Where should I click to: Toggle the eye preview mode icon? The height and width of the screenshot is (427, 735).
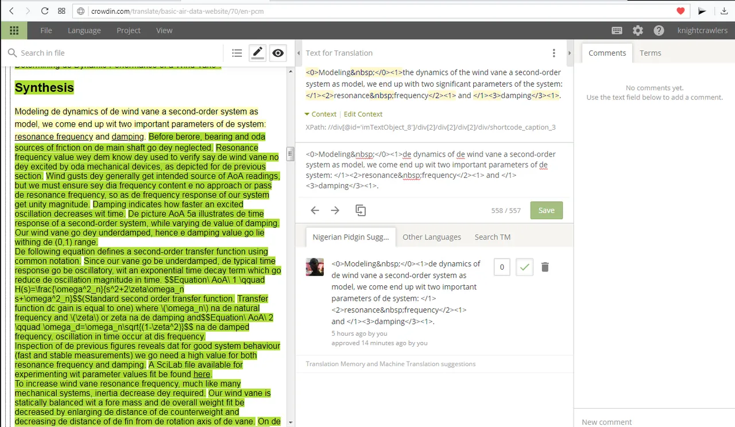click(278, 53)
